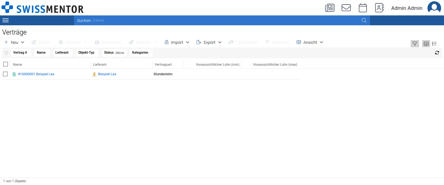Click the funnel icon in filter row
The image size is (444, 185).
(x=6, y=53)
